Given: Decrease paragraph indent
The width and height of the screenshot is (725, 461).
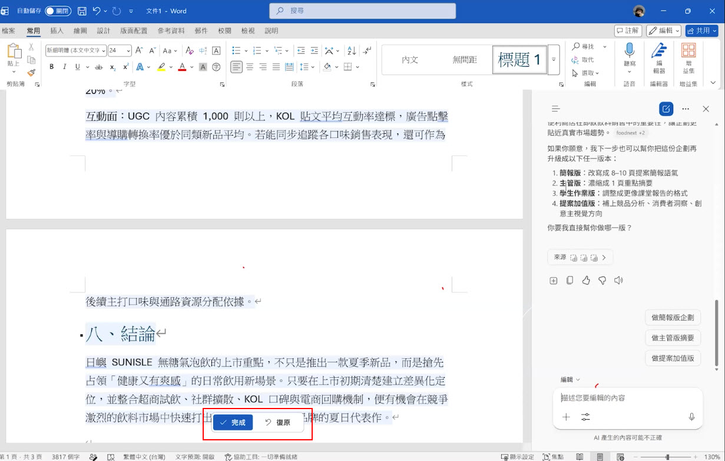Looking at the screenshot, I should 301,51.
